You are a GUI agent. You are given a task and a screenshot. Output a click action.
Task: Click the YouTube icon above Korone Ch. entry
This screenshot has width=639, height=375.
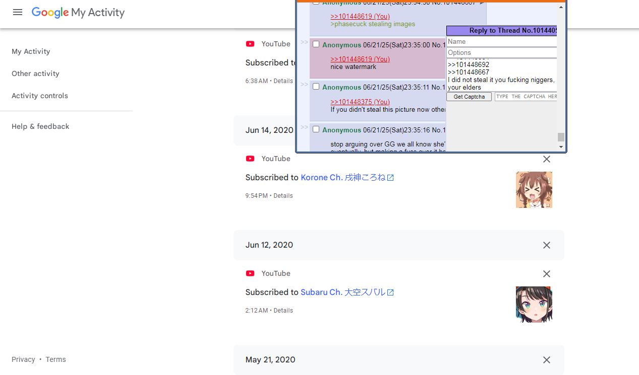coord(250,159)
